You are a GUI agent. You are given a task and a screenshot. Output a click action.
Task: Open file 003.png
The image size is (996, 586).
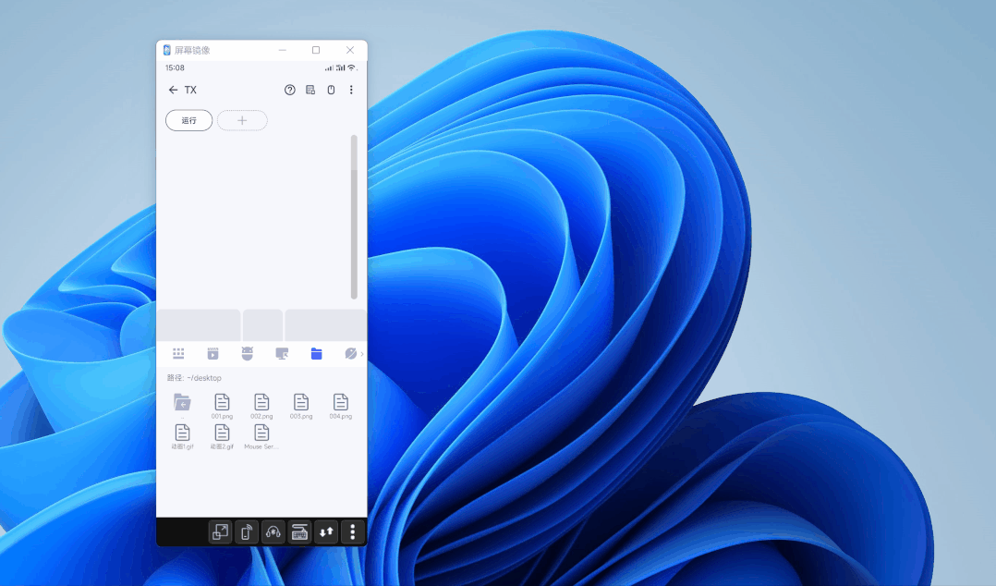click(x=301, y=406)
